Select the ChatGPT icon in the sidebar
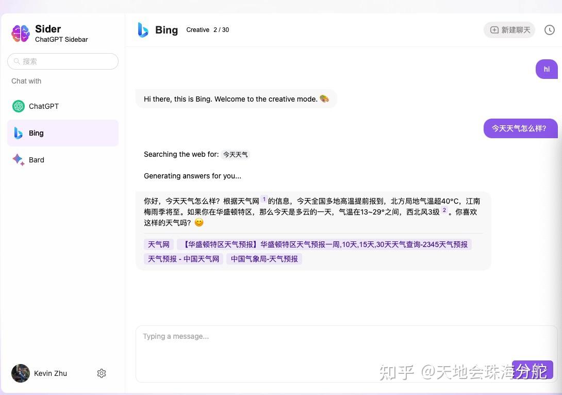 point(19,106)
